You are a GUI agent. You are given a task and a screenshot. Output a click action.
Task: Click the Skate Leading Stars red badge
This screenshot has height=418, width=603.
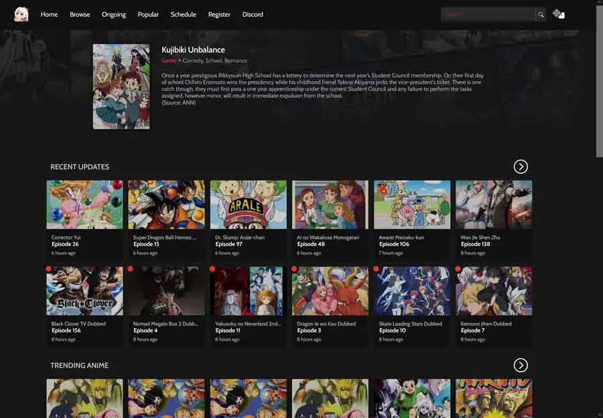click(376, 269)
